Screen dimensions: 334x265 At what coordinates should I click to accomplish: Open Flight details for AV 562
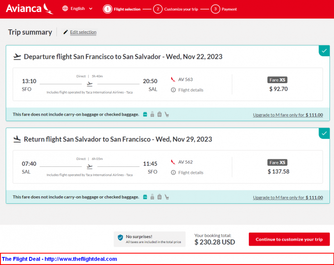point(190,173)
